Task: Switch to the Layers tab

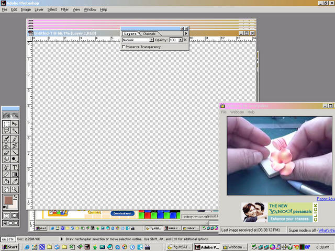Action: [130, 33]
